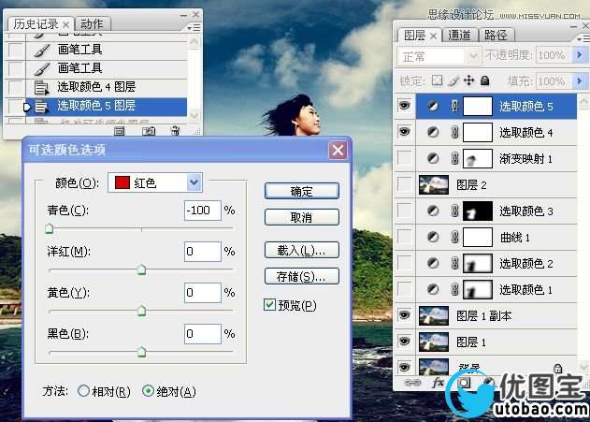Screen dimensions: 590x422
Task: Click the brush icon of first 画笔工具 history row
Action: coord(42,51)
